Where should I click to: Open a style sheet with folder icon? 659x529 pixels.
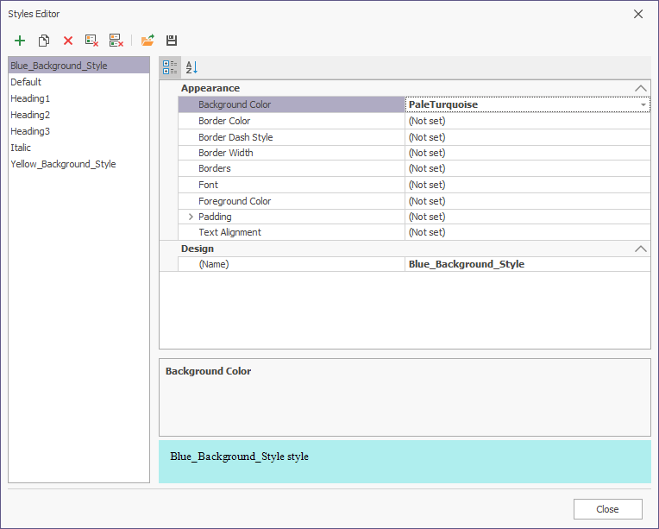point(147,41)
